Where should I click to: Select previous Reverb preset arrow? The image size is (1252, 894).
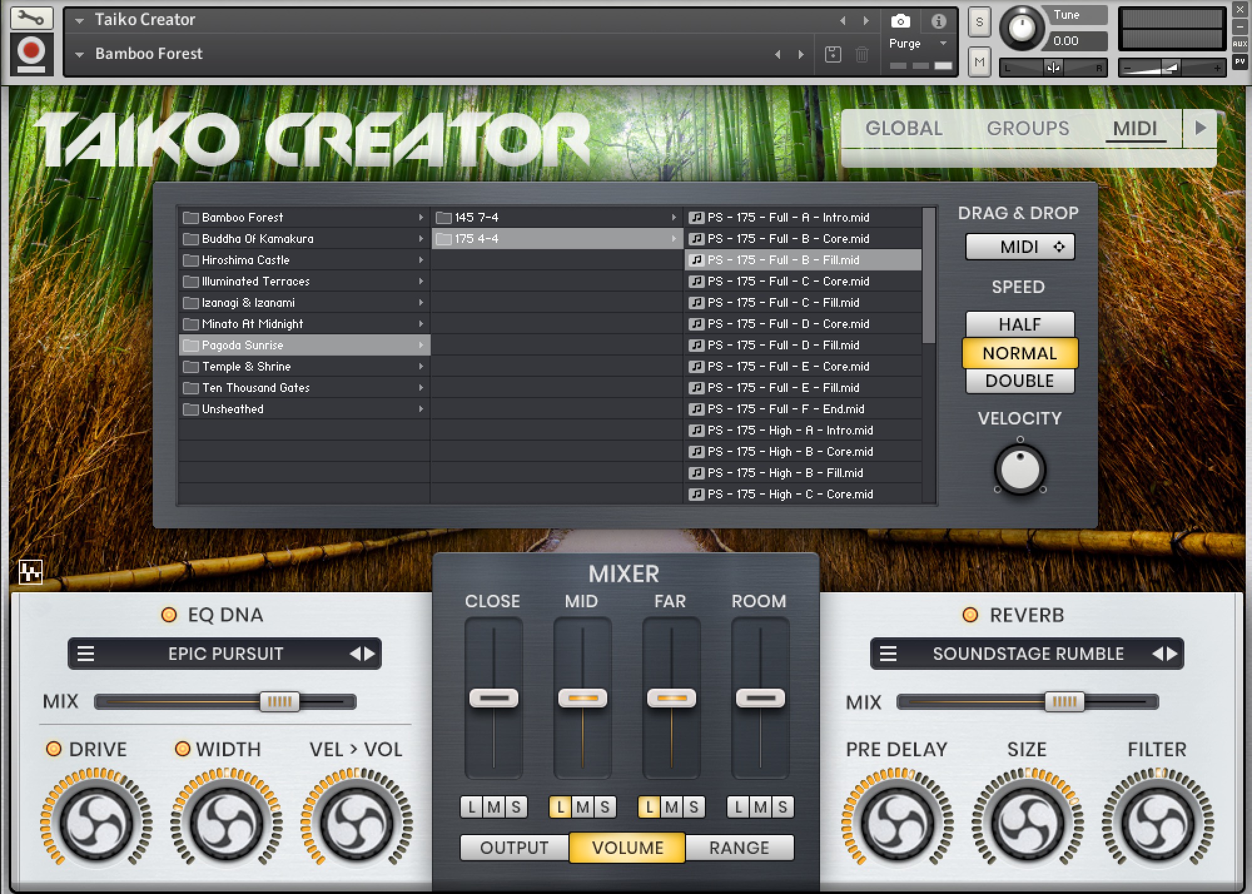(x=1157, y=654)
